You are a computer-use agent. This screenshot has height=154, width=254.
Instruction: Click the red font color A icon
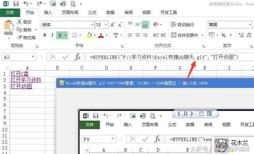pyautogui.click(x=101, y=35)
